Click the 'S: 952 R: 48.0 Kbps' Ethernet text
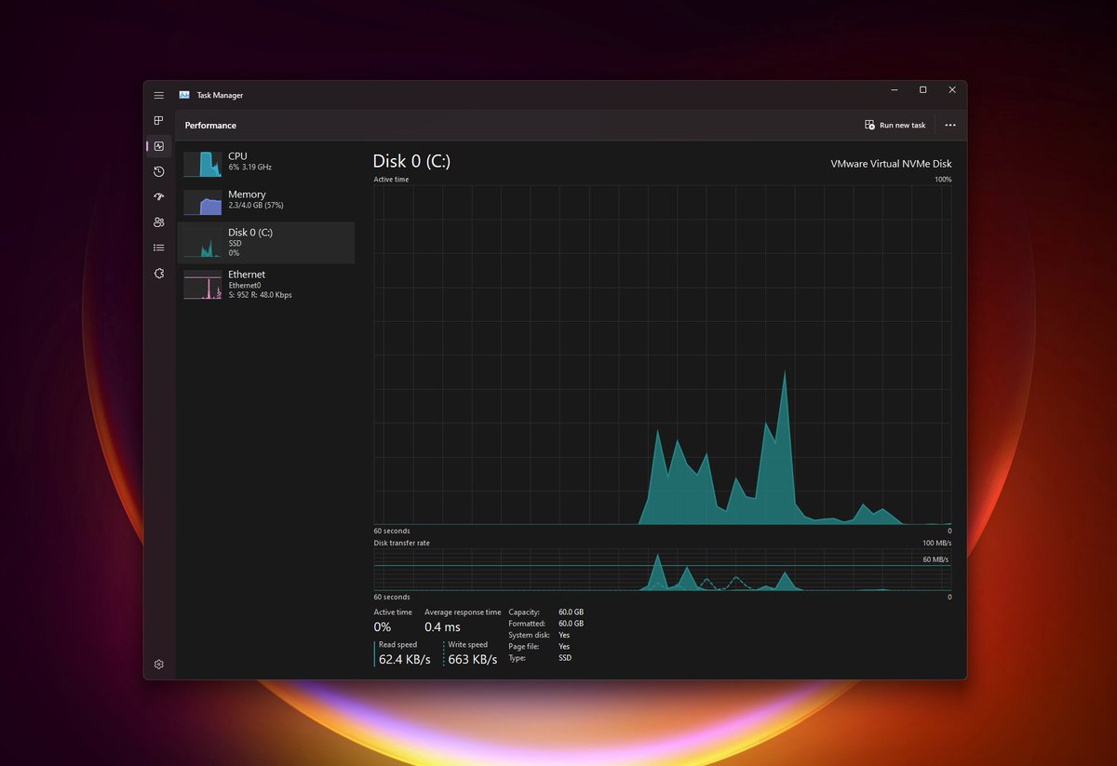This screenshot has width=1117, height=766. pos(260,295)
